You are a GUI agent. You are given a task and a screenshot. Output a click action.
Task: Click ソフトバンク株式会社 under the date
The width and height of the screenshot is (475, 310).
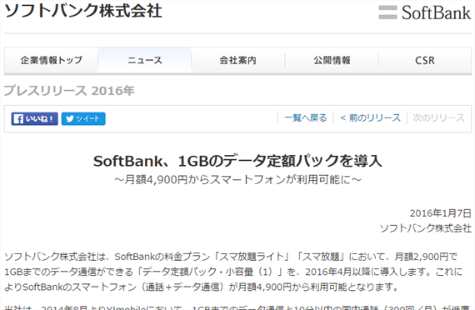pos(426,228)
